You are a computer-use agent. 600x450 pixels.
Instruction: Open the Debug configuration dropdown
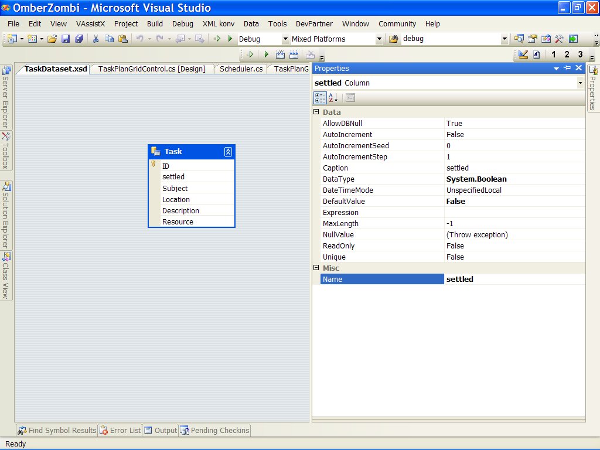[285, 39]
